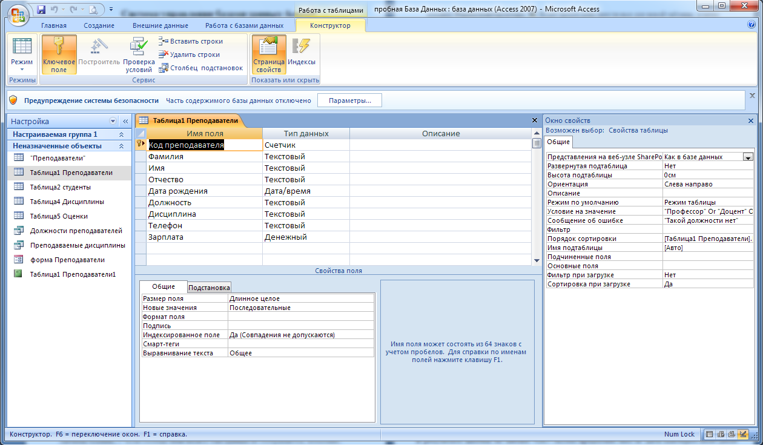Switch to the Создание ribbon tab

coord(99,25)
